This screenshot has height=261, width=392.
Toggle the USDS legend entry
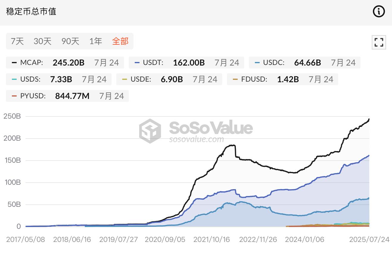tap(59, 79)
